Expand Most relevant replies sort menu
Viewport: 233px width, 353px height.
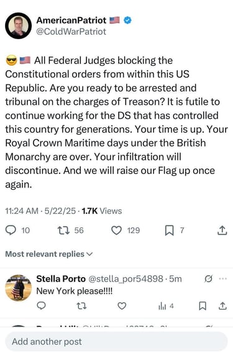pyautogui.click(x=49, y=254)
